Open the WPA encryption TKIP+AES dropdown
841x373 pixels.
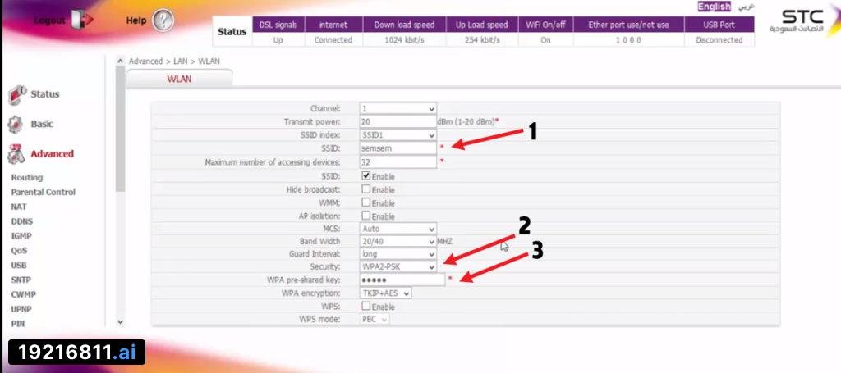coord(386,293)
